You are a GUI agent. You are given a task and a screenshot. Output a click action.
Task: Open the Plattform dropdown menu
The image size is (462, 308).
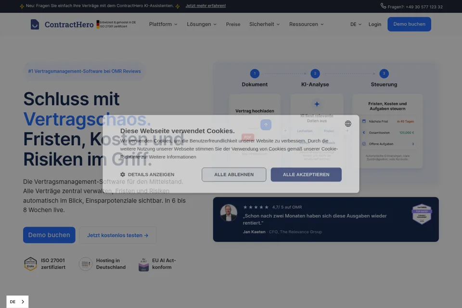click(x=163, y=24)
